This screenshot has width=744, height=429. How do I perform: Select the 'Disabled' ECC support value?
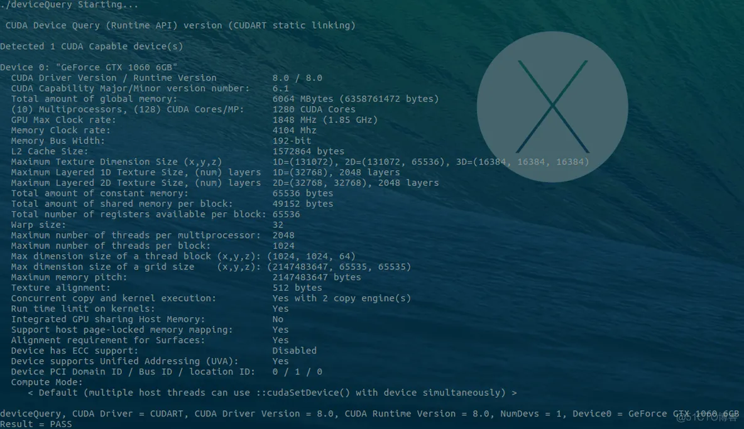pyautogui.click(x=294, y=350)
